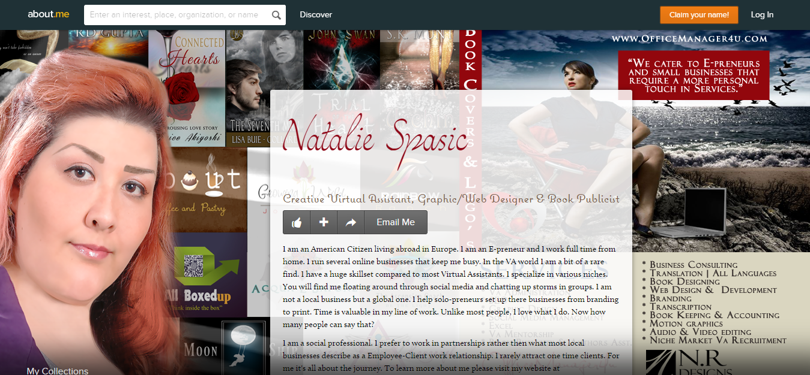Image resolution: width=810 pixels, height=375 pixels.
Task: Open My Collections section
Action: (x=58, y=371)
